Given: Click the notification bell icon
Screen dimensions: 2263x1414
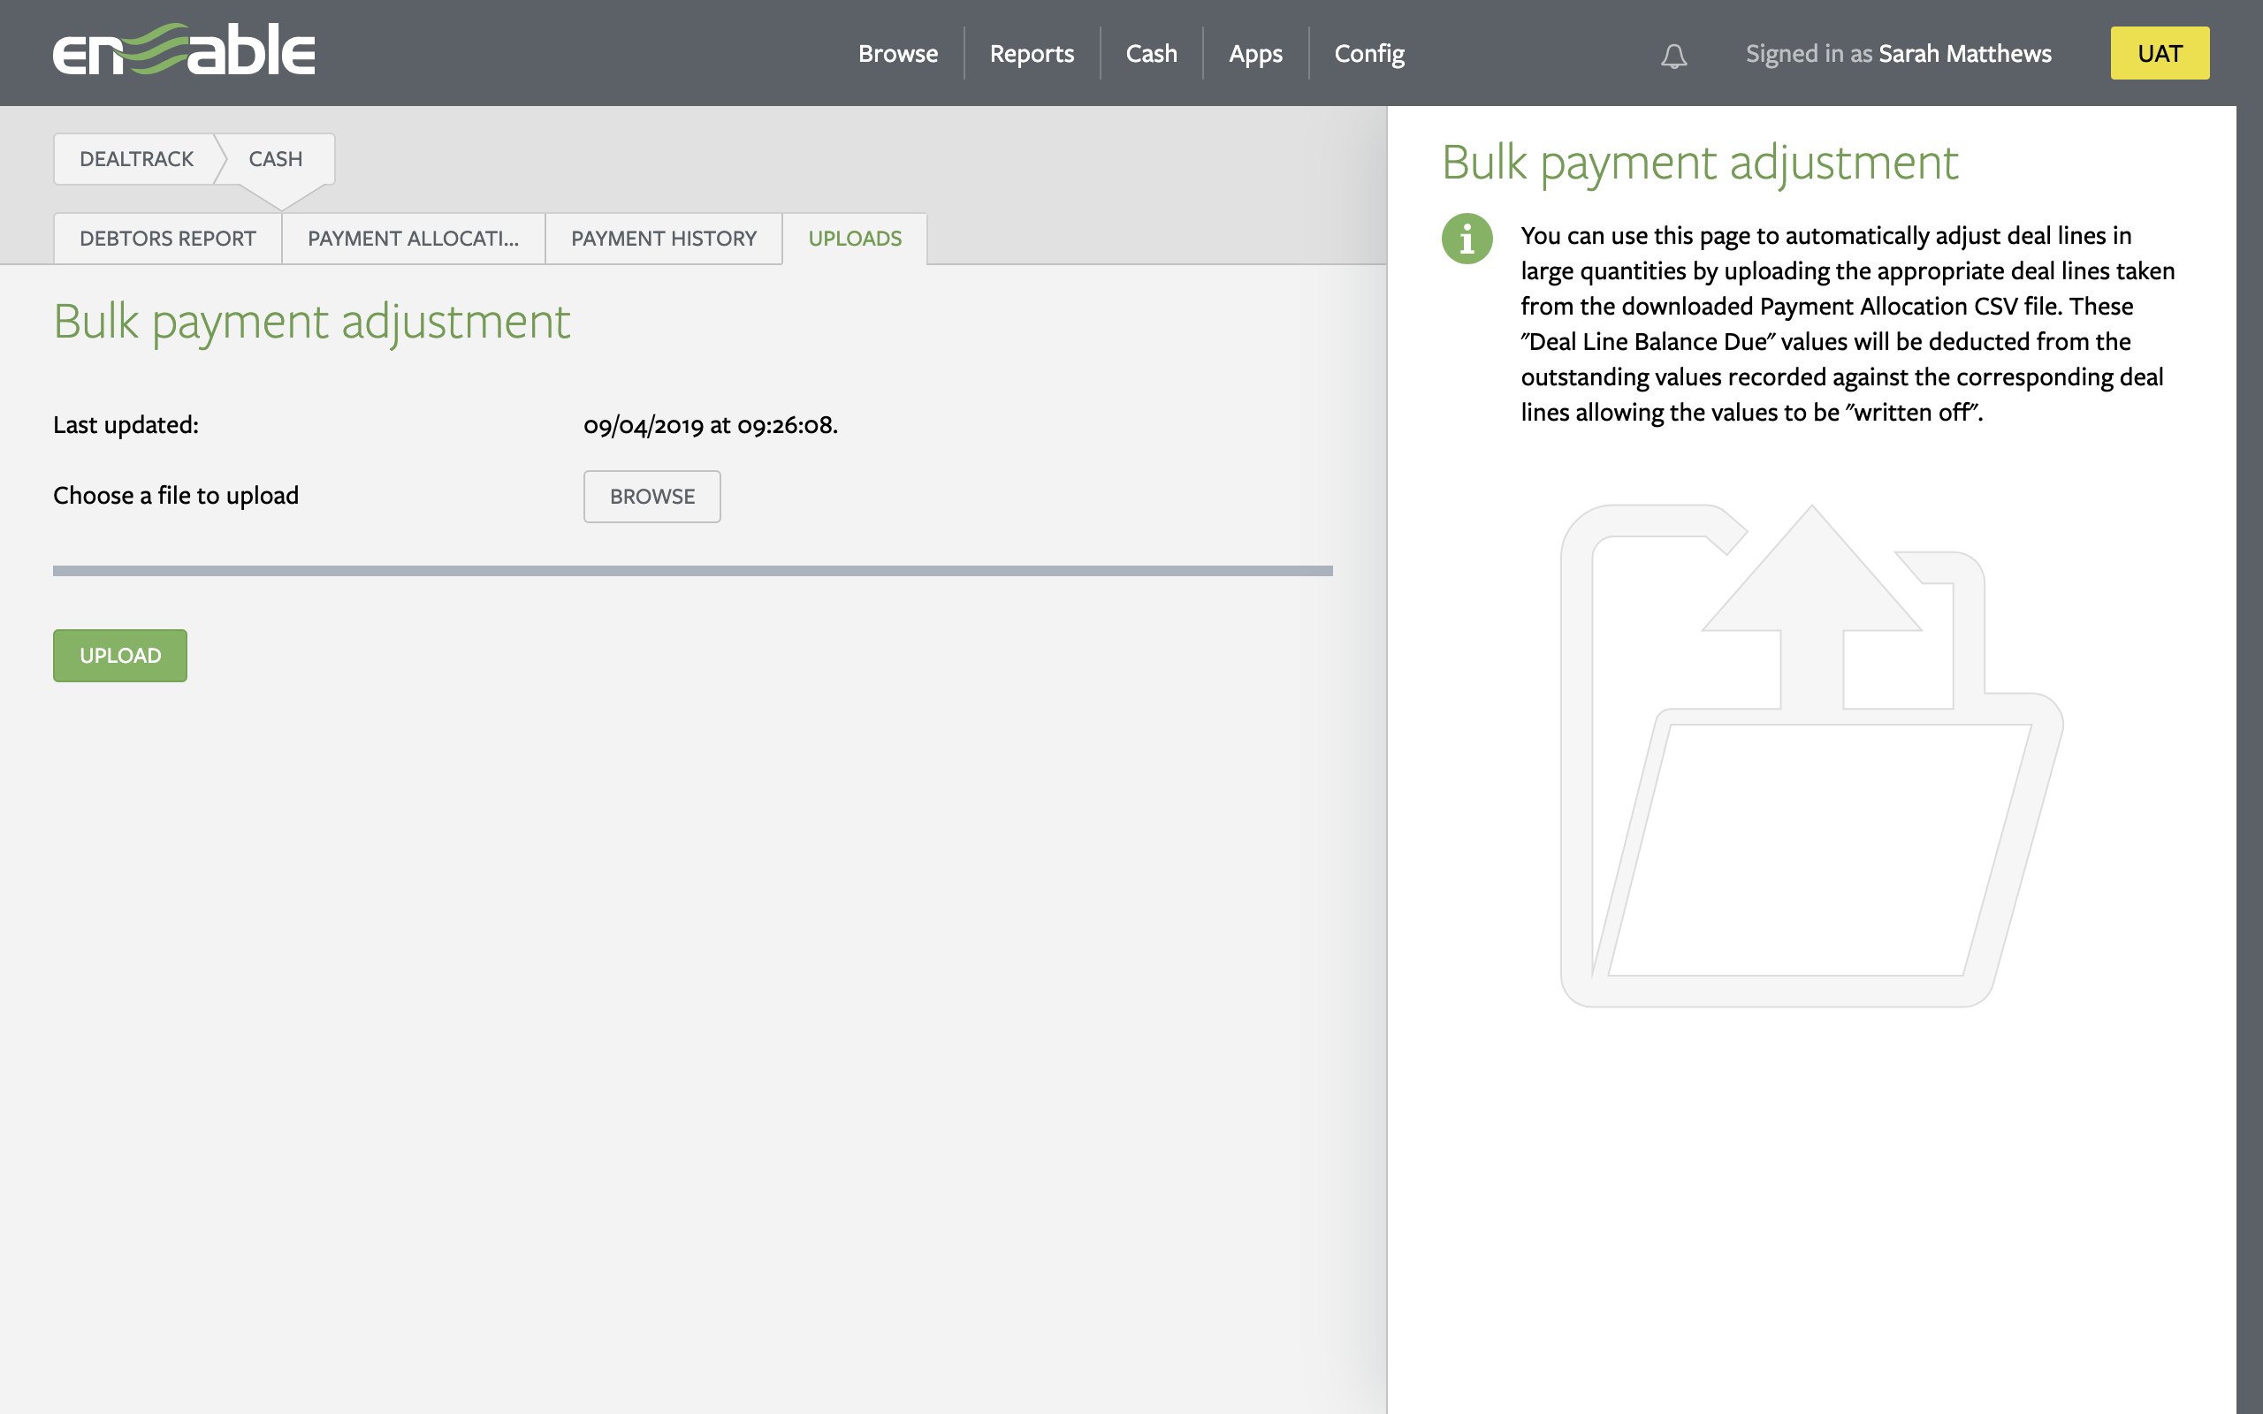Looking at the screenshot, I should (1672, 56).
